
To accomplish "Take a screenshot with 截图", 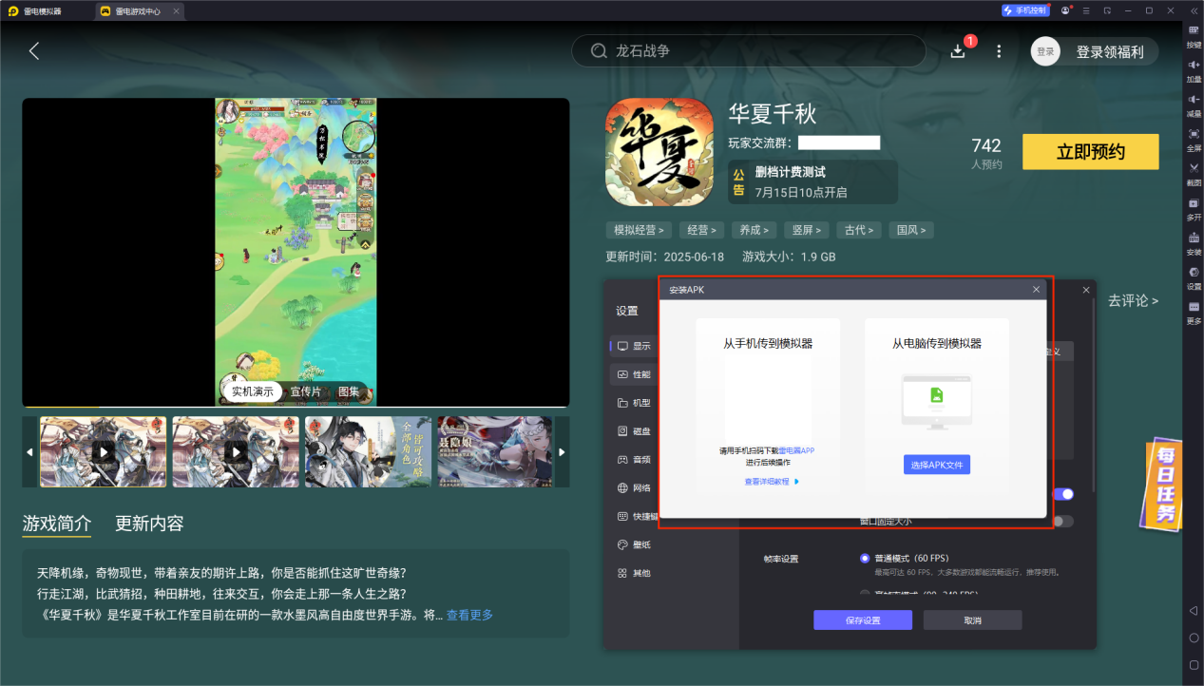I will [x=1194, y=174].
